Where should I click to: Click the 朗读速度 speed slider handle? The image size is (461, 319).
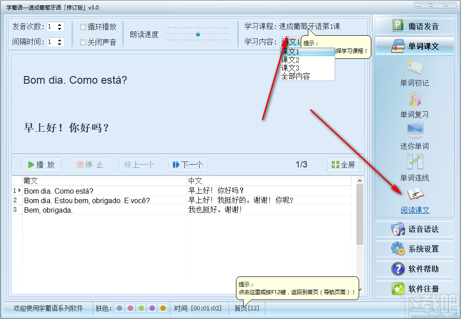tap(198, 34)
